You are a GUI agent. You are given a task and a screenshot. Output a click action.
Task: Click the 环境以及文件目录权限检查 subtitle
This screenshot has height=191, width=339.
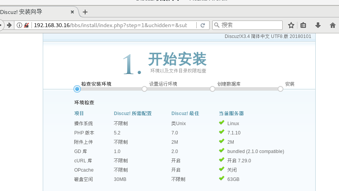(178, 71)
